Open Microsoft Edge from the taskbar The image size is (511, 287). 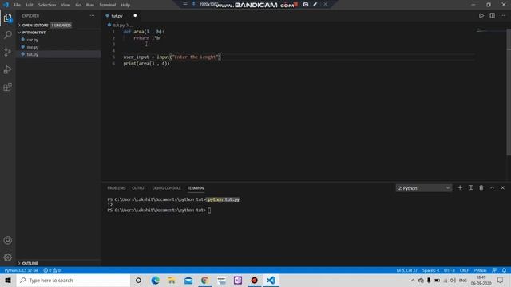pos(155,280)
